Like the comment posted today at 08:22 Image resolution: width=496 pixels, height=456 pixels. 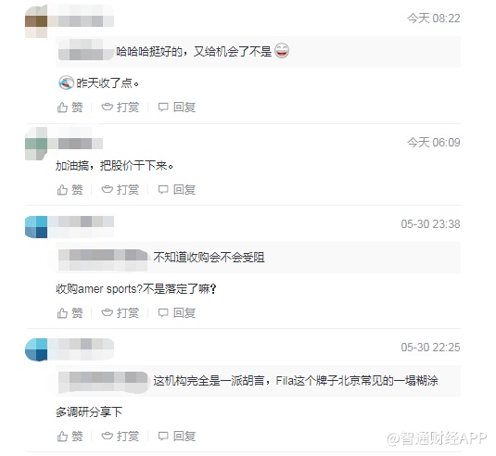tap(70, 108)
